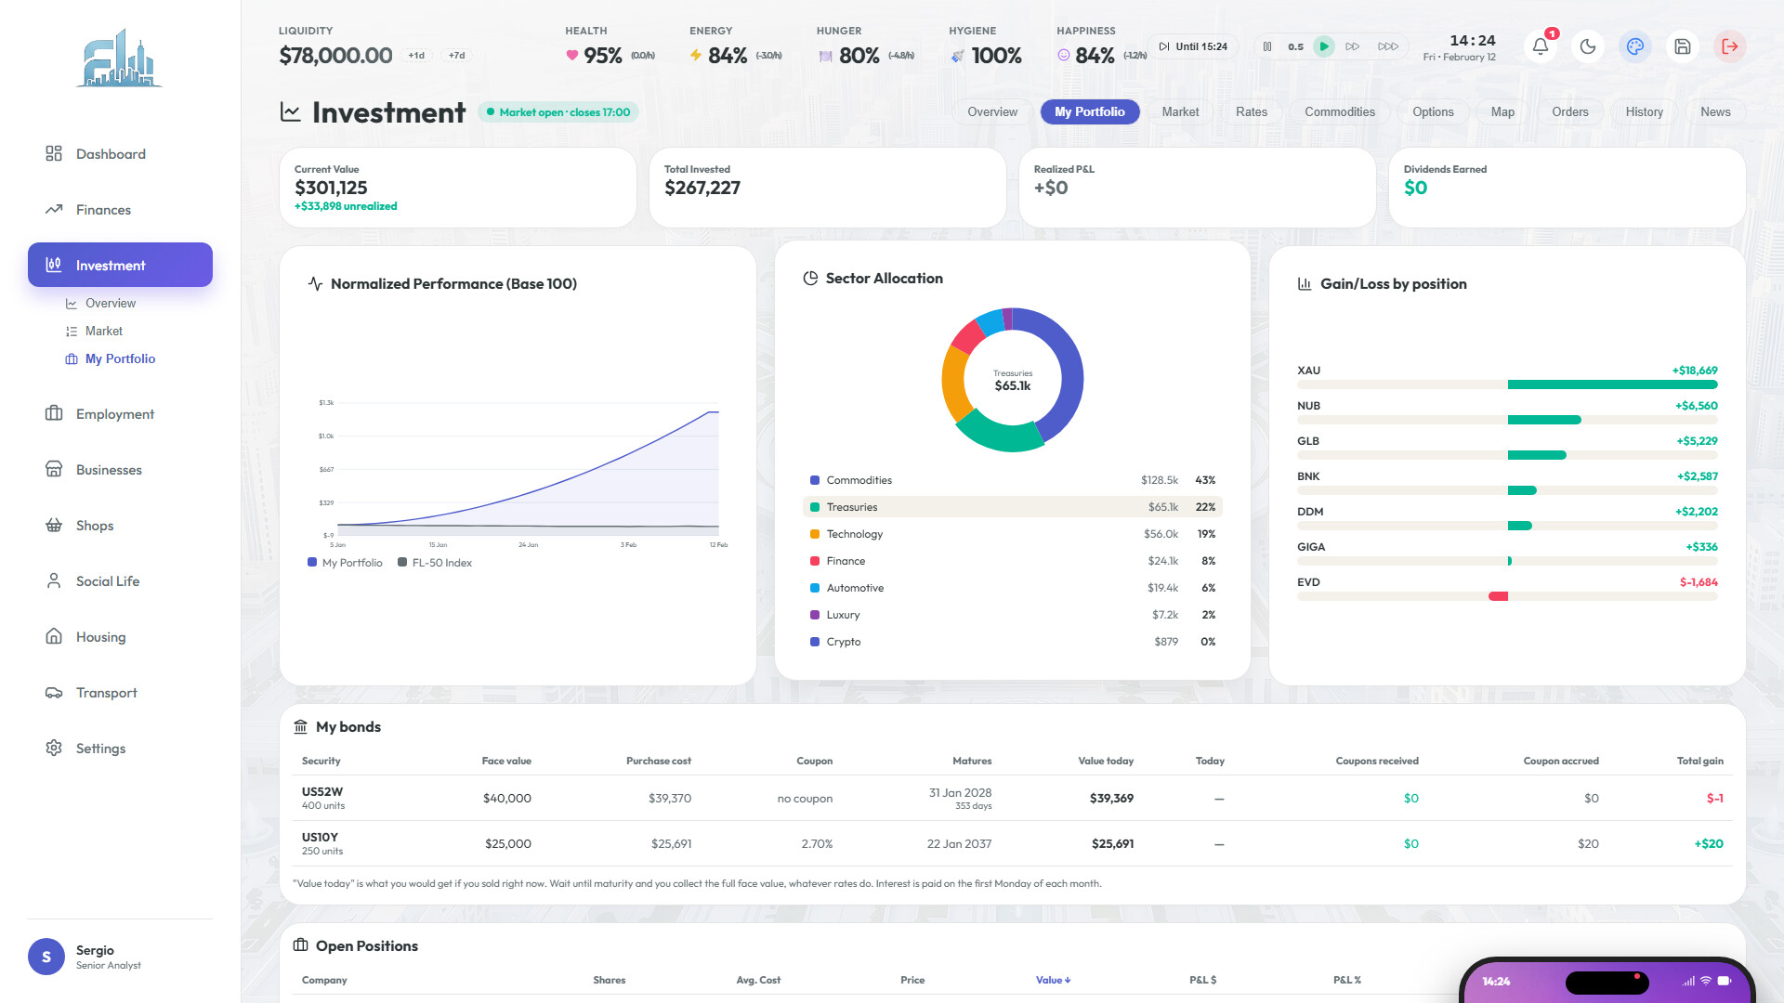Click the XAU gain bar
Screen dimensions: 1784x1003
1612,384
